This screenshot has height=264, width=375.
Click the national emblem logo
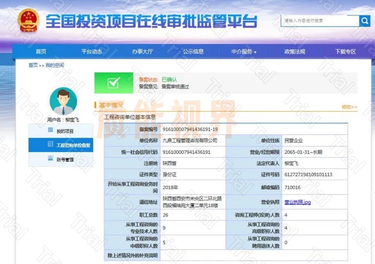pos(29,21)
